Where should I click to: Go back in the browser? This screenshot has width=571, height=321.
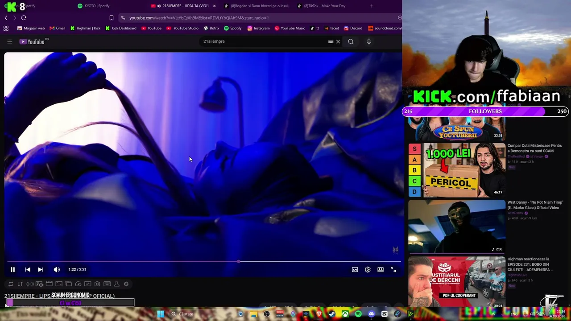(6, 18)
